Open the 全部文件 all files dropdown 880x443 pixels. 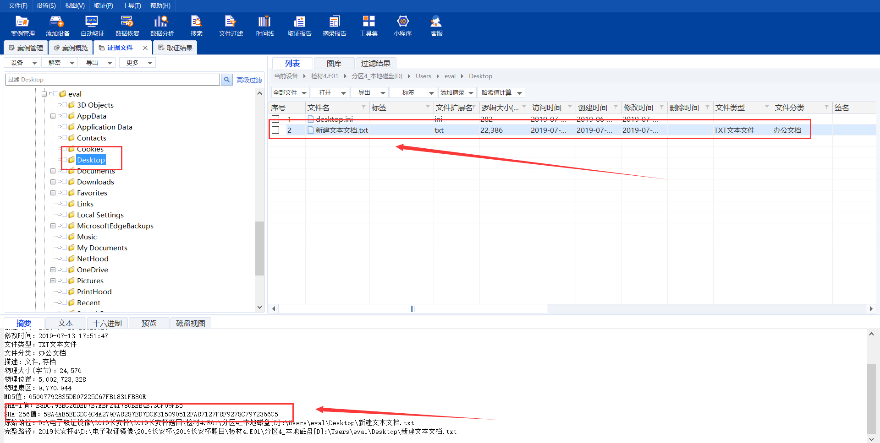coord(290,92)
